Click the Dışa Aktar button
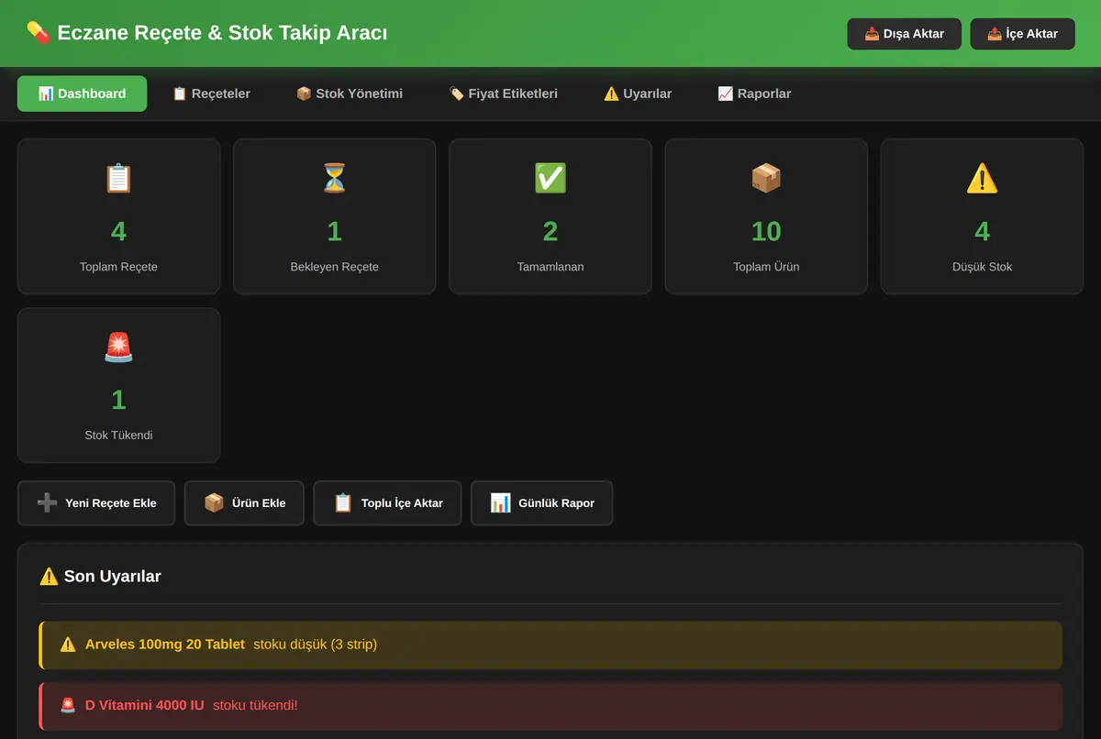The height and width of the screenshot is (739, 1101). (x=904, y=34)
